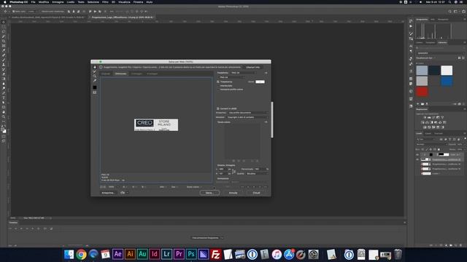Select the Type tool in left toolbar

[x=4, y=98]
